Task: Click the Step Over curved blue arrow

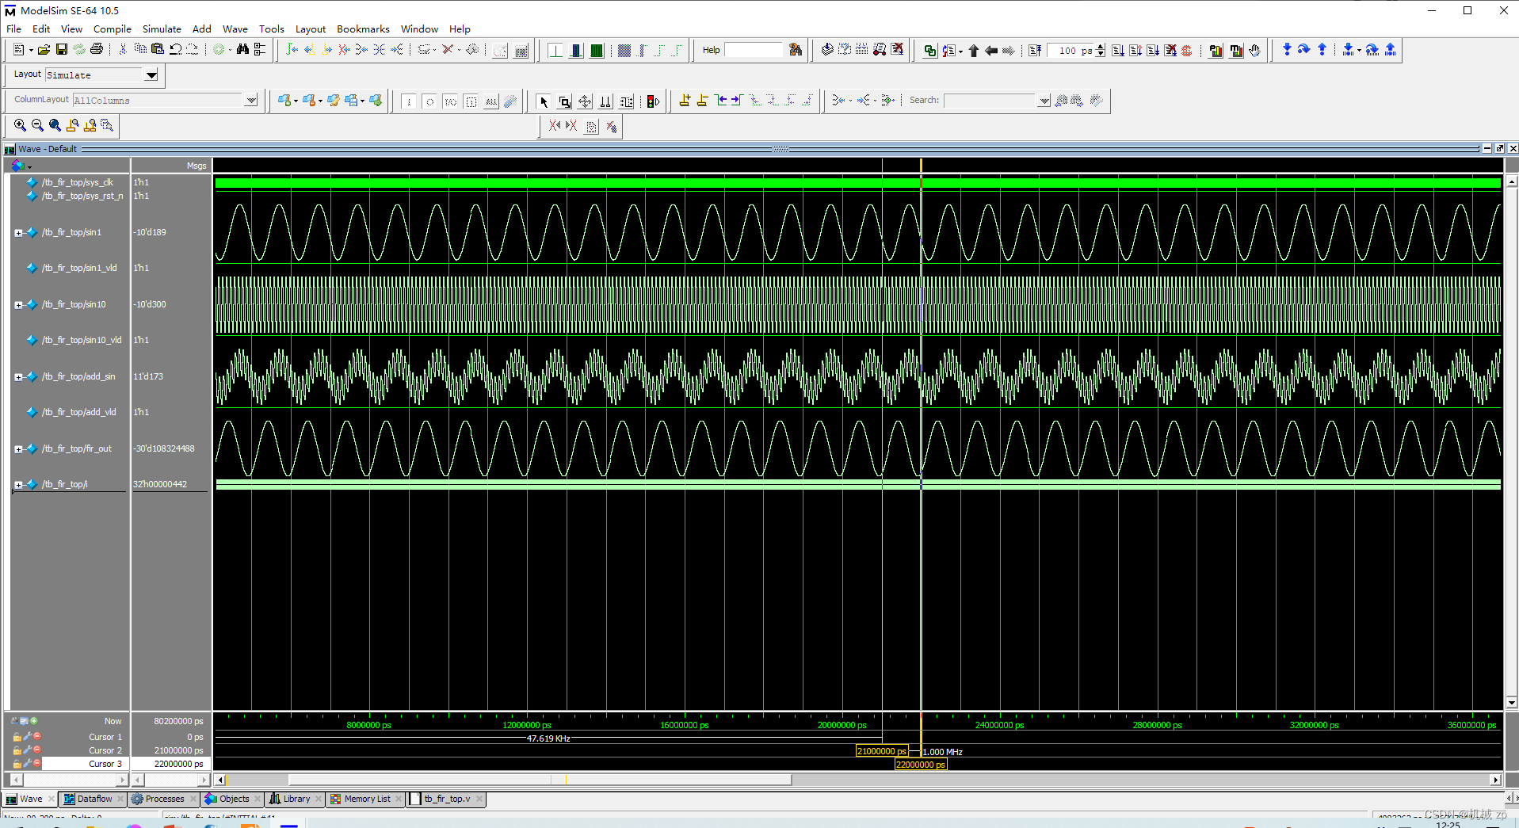Action: (1304, 50)
